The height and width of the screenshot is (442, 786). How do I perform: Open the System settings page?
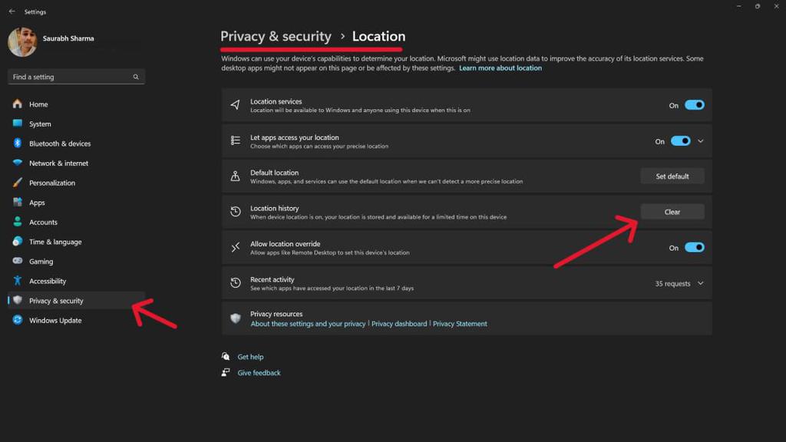pyautogui.click(x=40, y=124)
